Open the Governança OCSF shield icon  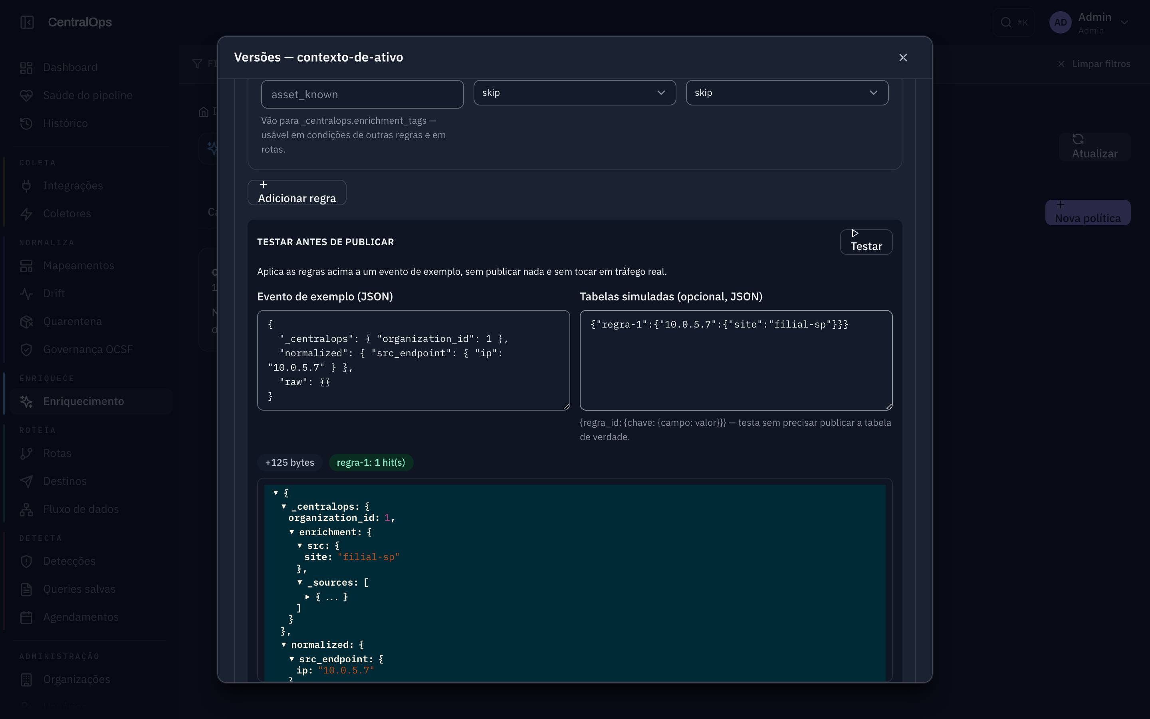click(26, 350)
